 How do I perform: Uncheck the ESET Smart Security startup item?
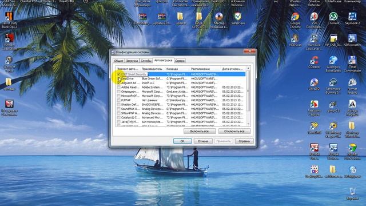[x=118, y=74]
